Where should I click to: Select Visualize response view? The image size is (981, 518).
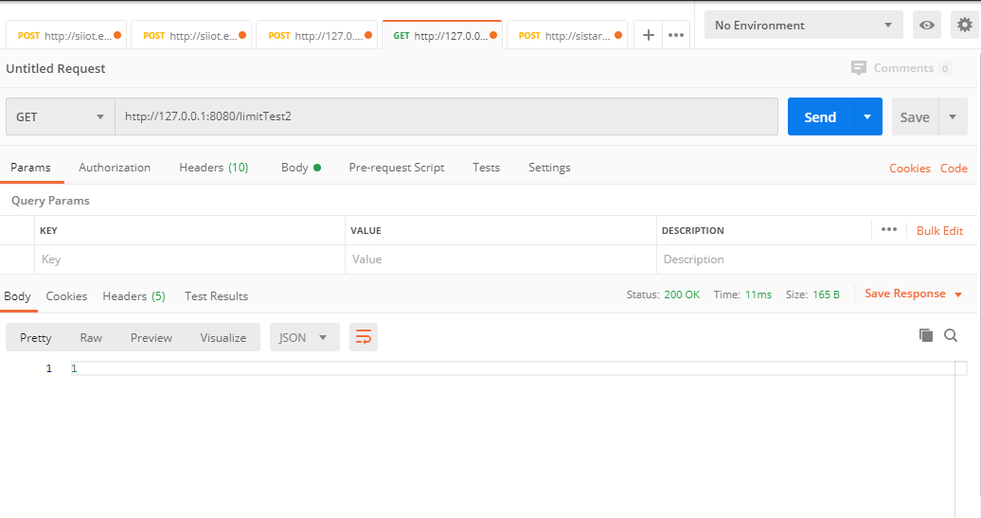[x=223, y=337]
